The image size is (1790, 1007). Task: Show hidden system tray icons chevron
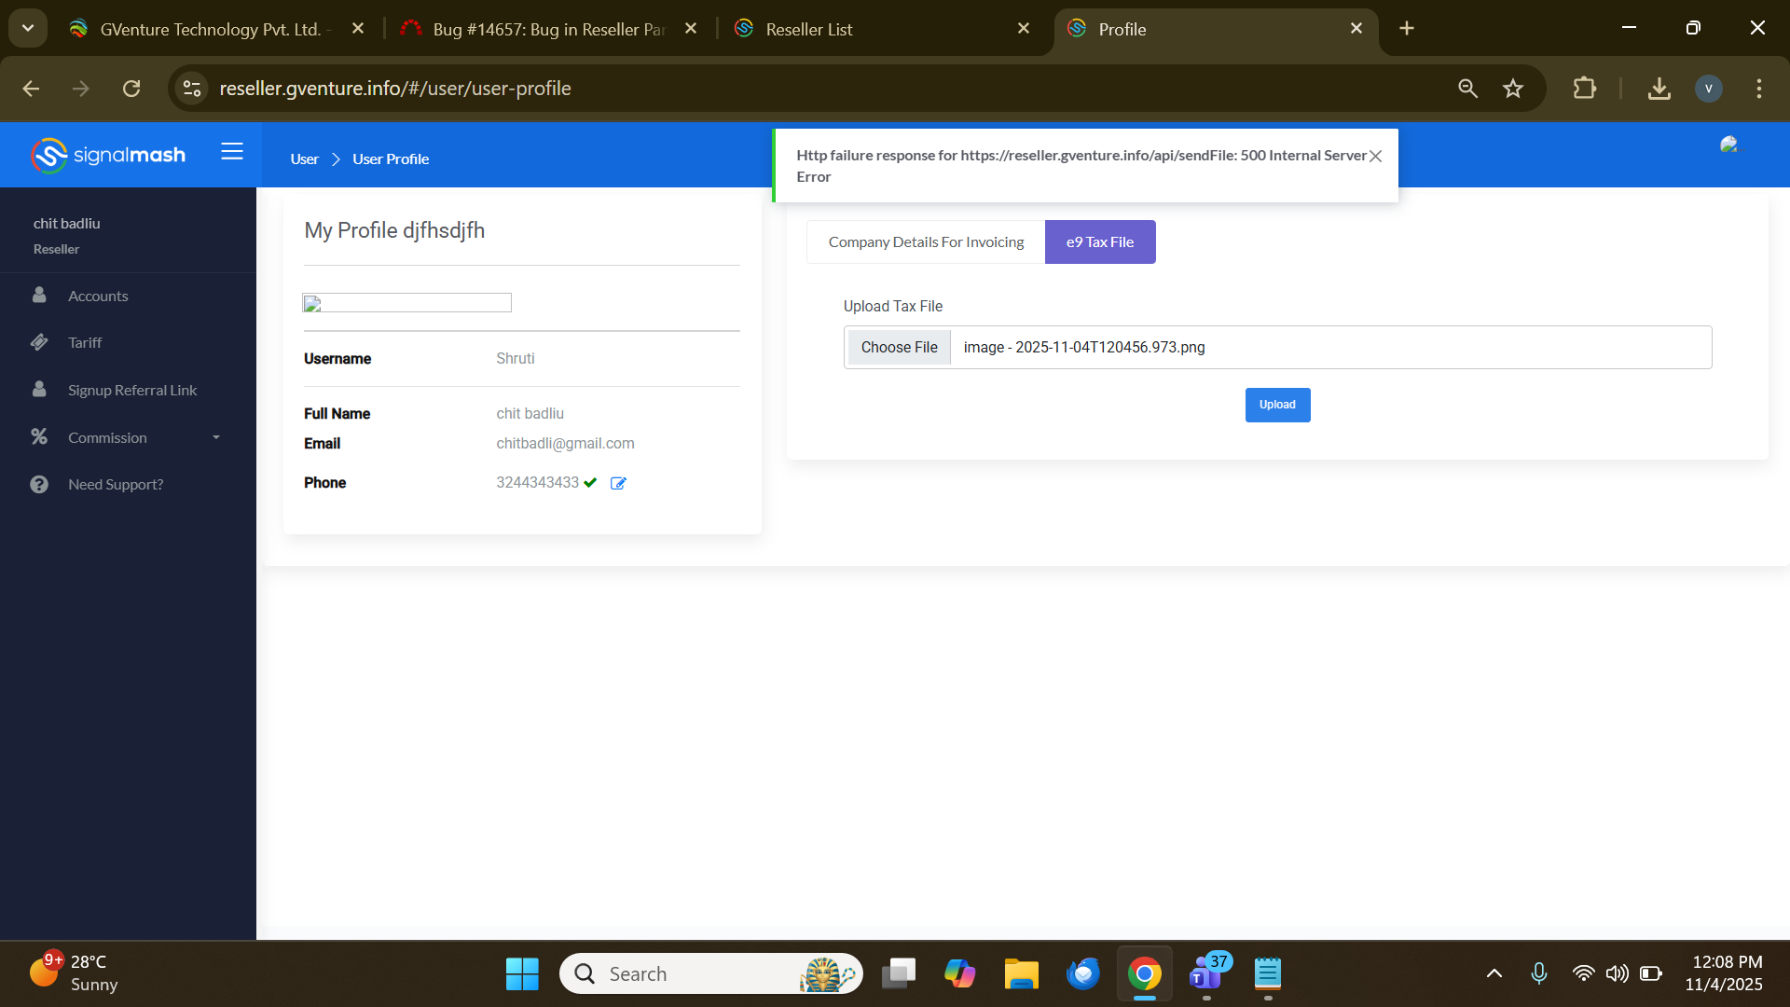[1494, 973]
